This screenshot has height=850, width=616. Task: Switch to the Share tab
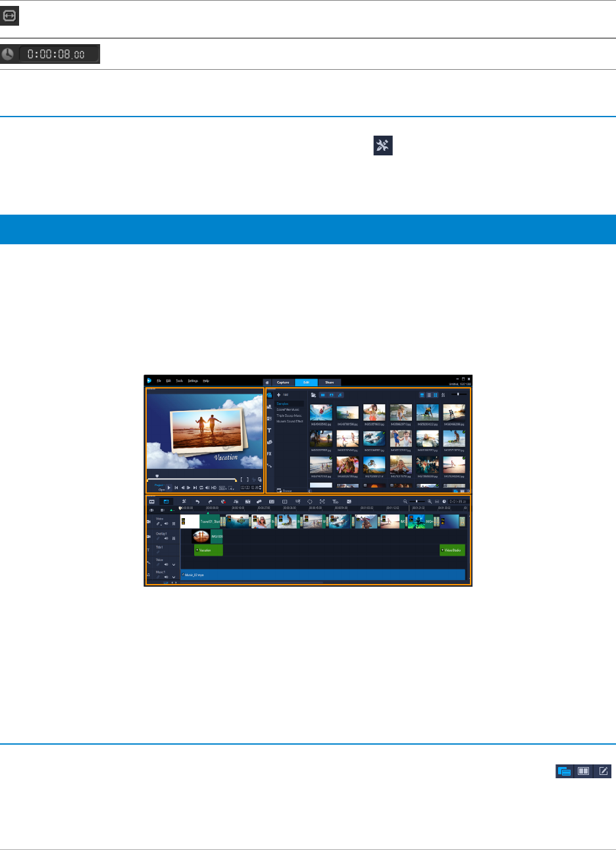[329, 383]
